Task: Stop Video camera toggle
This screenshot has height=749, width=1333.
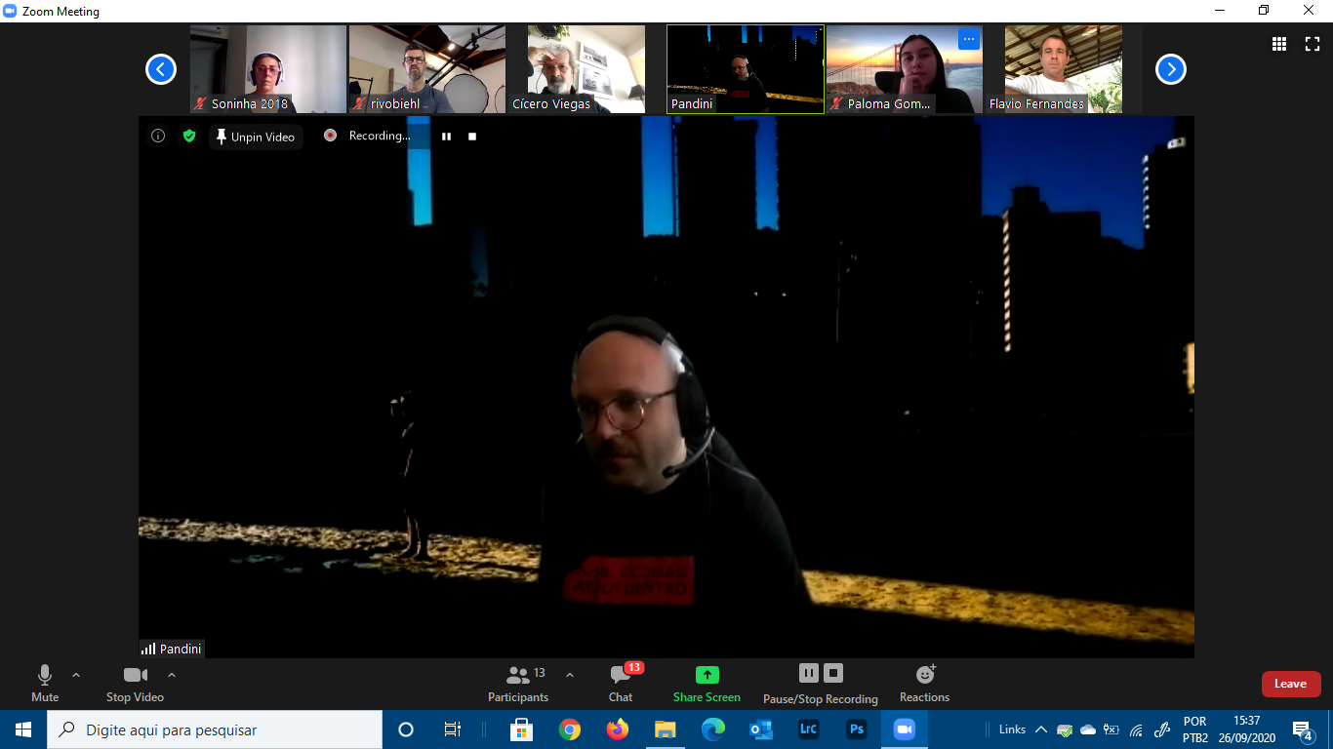Action: point(135,683)
